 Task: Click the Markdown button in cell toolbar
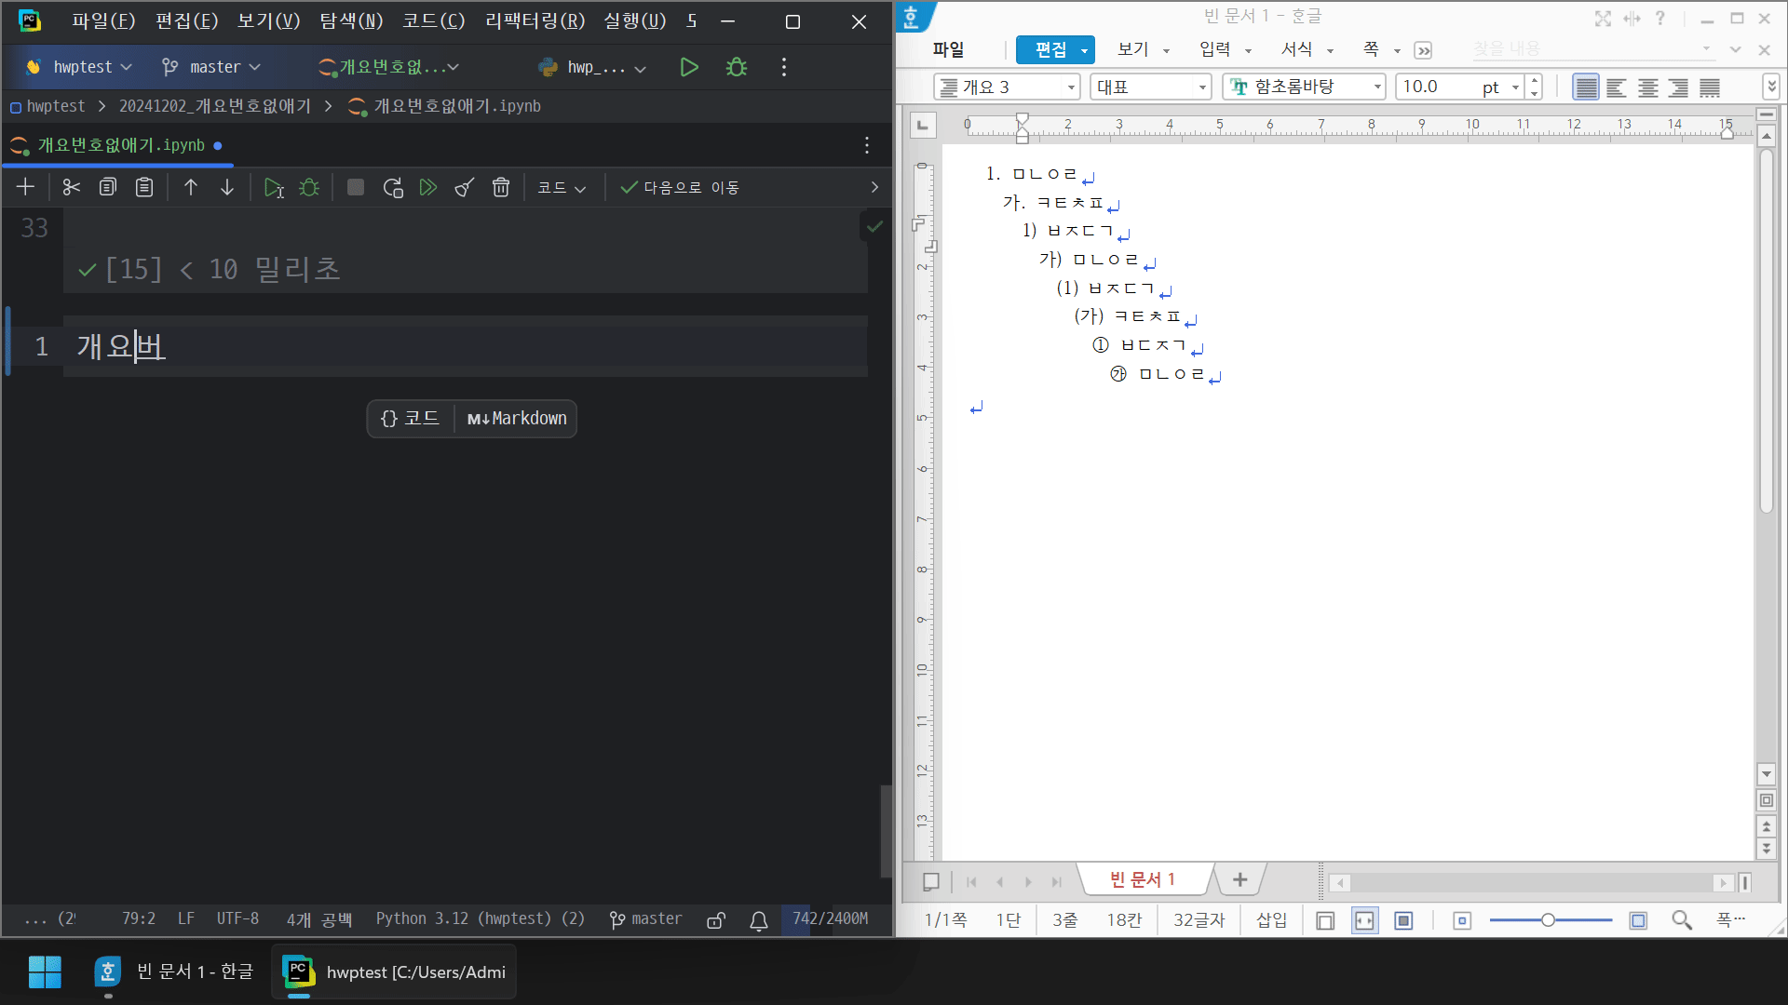(515, 417)
